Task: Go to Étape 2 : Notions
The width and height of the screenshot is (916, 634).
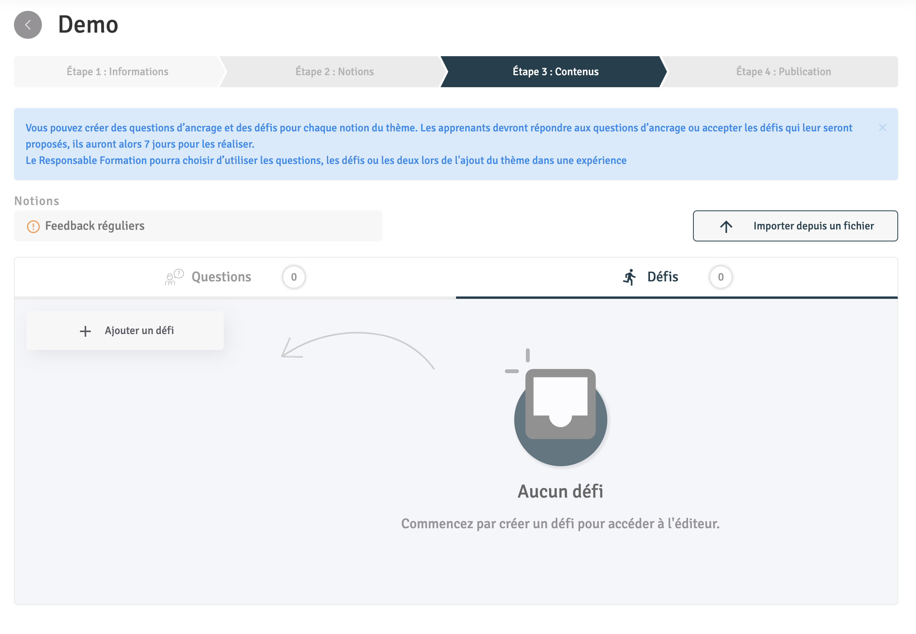Action: click(334, 72)
